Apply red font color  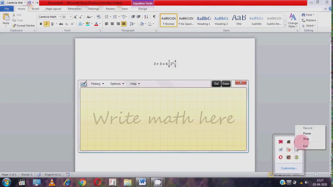pyautogui.click(x=96, y=24)
